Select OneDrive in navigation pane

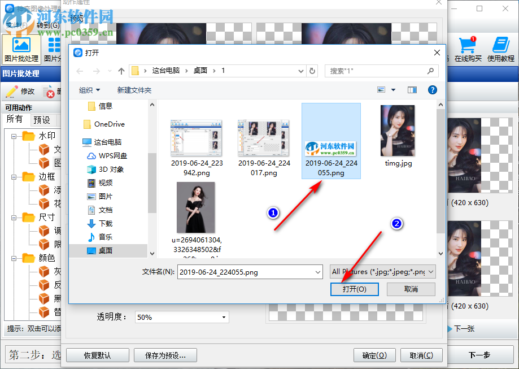tap(104, 124)
